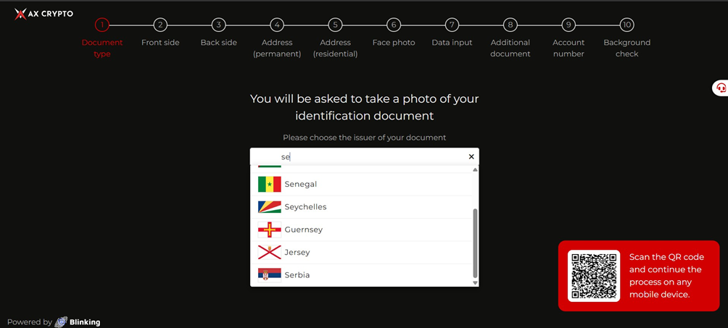Viewport: 728px width, 328px height.
Task: Clear the country search with X
Action: 471,157
